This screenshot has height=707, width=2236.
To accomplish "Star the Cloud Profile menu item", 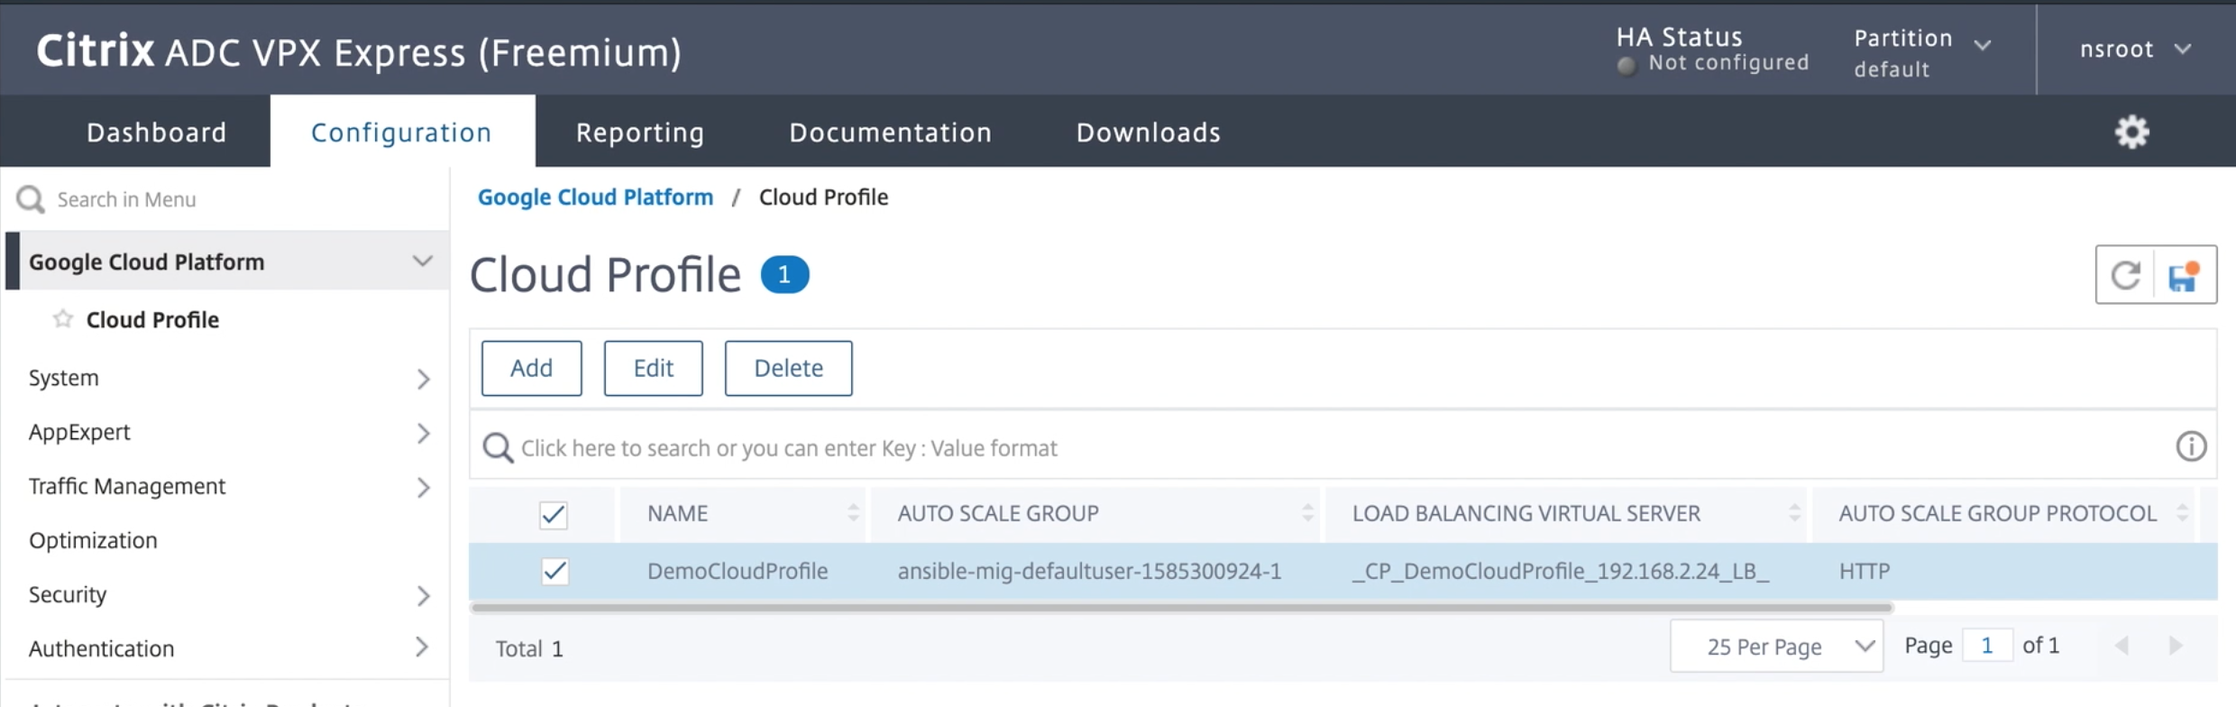I will [x=62, y=318].
